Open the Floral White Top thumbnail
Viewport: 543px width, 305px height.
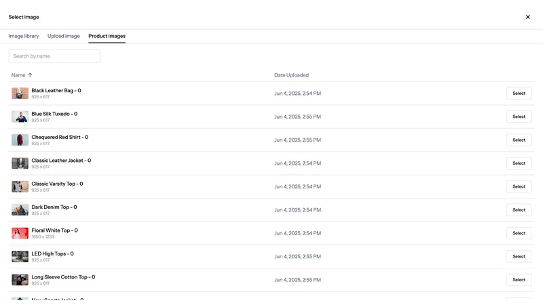[x=20, y=233]
